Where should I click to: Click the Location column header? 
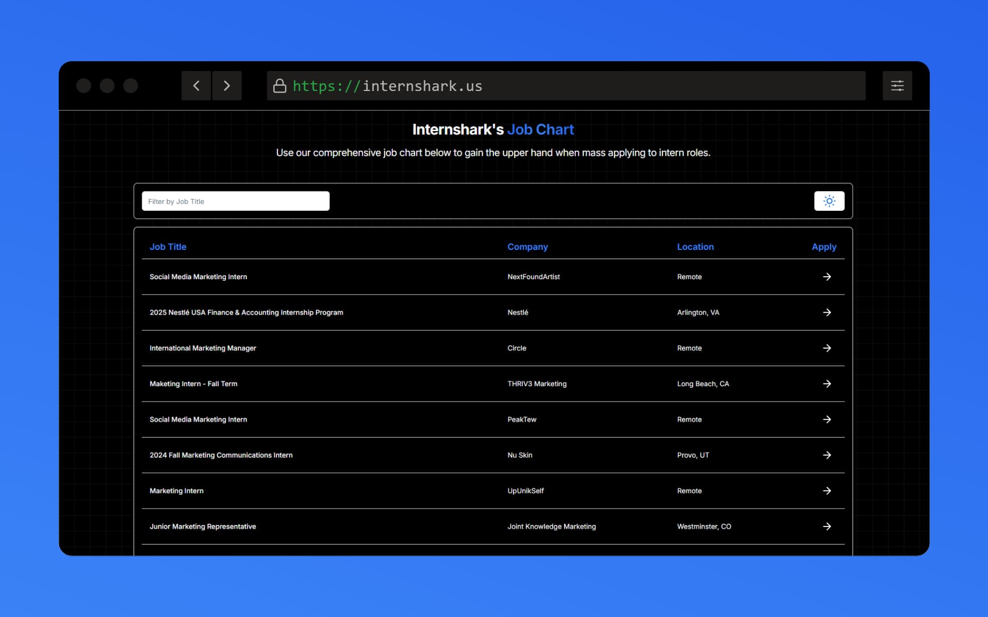pos(695,247)
